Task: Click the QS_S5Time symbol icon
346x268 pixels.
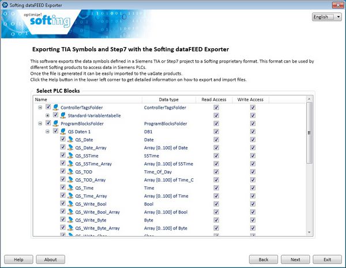Action: (70, 156)
